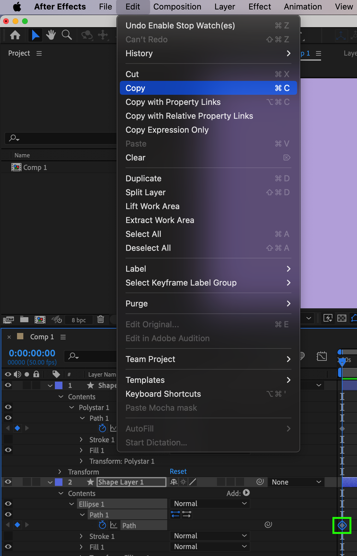The image size is (357, 556).
Task: Toggle visibility of Shape Layer 1 layer 2
Action: (8, 482)
